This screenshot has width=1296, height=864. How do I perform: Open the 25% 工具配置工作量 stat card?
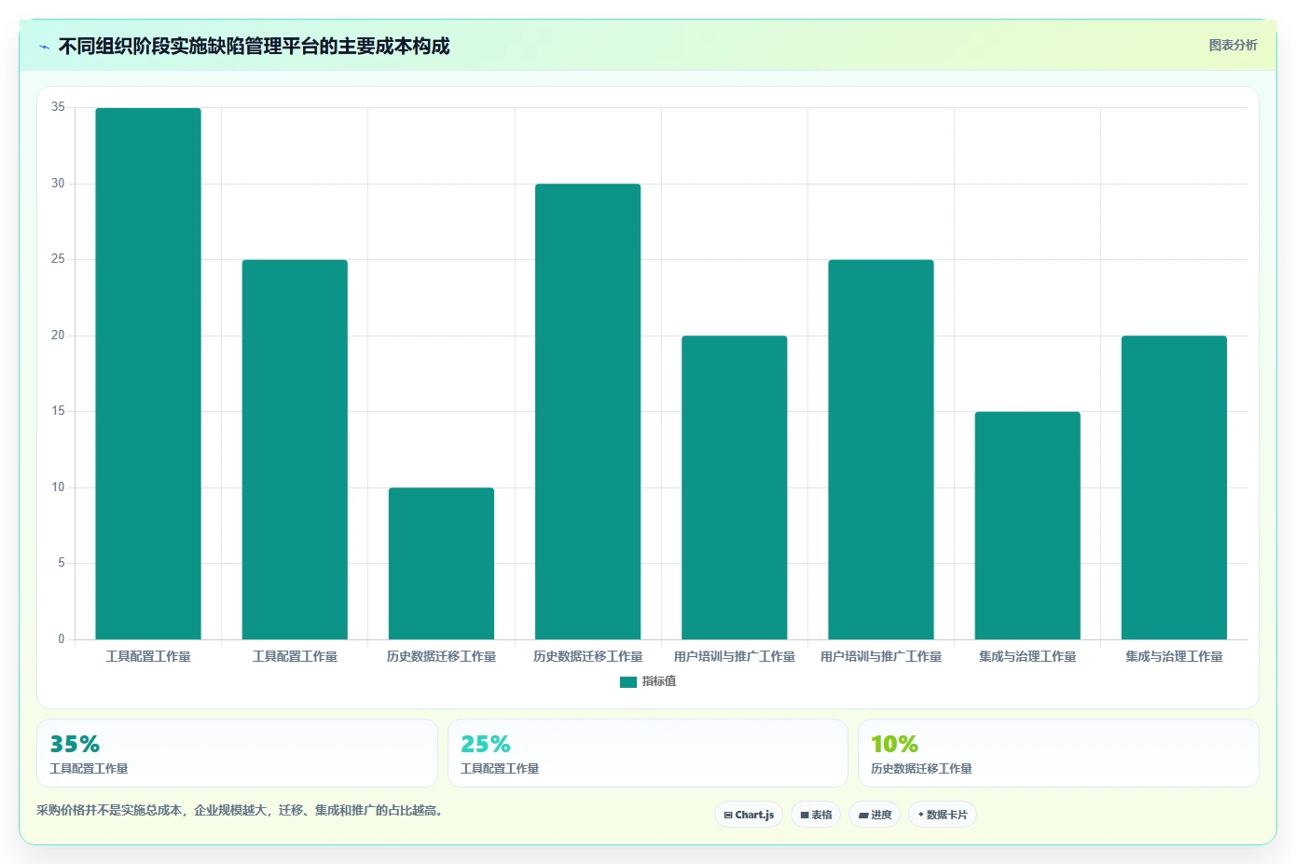pyautogui.click(x=648, y=753)
